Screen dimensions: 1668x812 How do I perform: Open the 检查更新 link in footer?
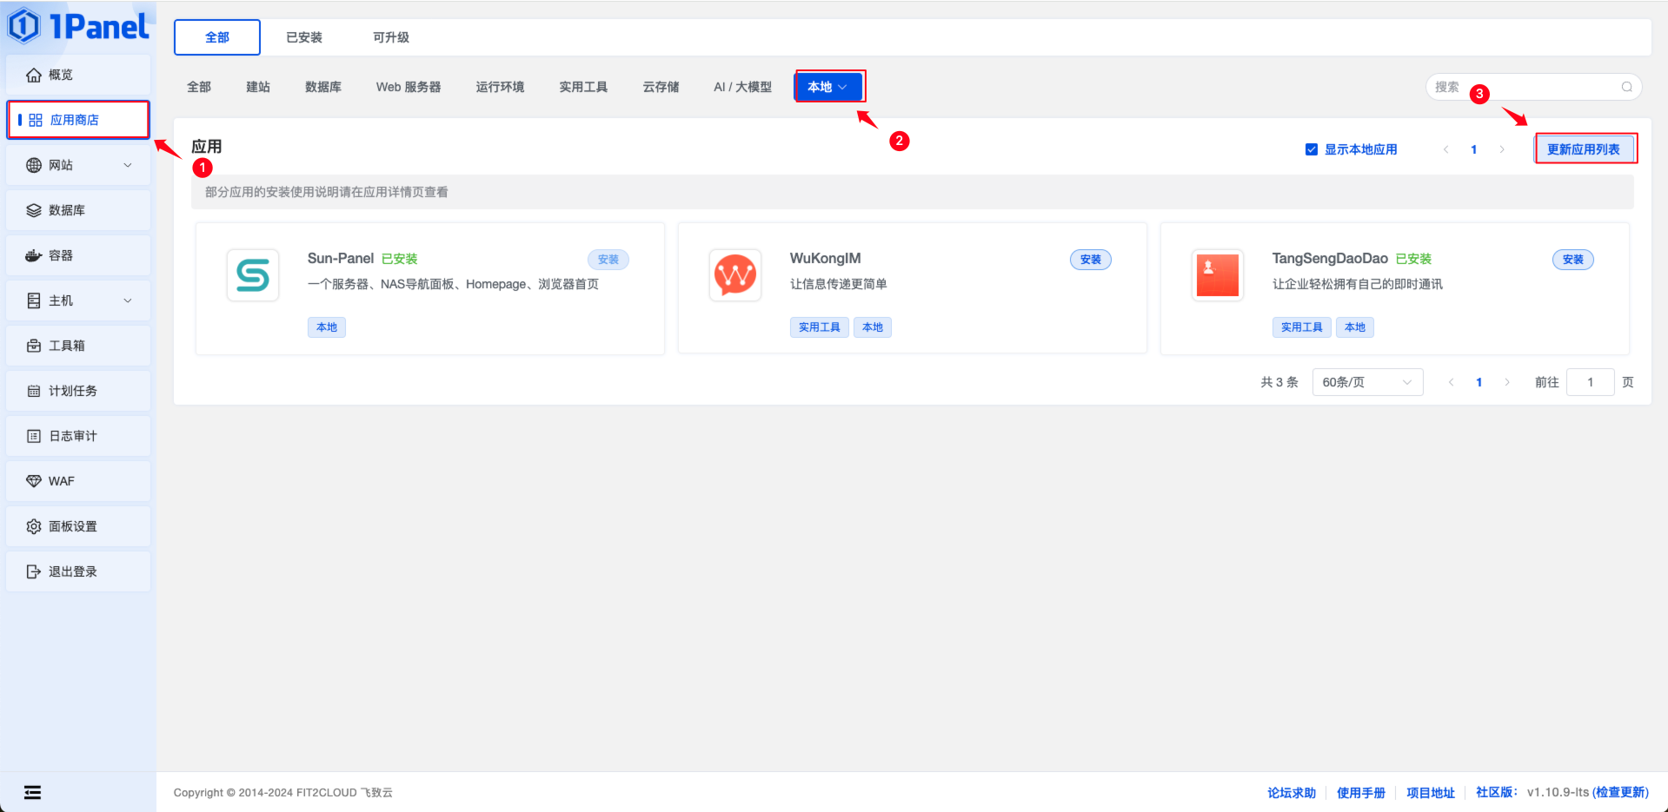click(1620, 792)
